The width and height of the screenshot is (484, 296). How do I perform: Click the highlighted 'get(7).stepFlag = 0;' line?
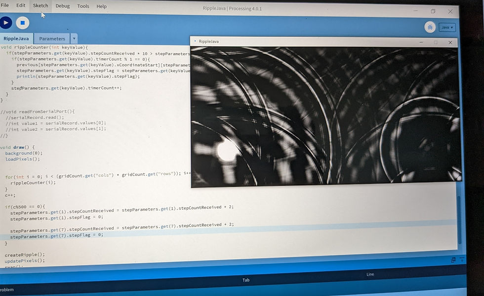point(57,236)
